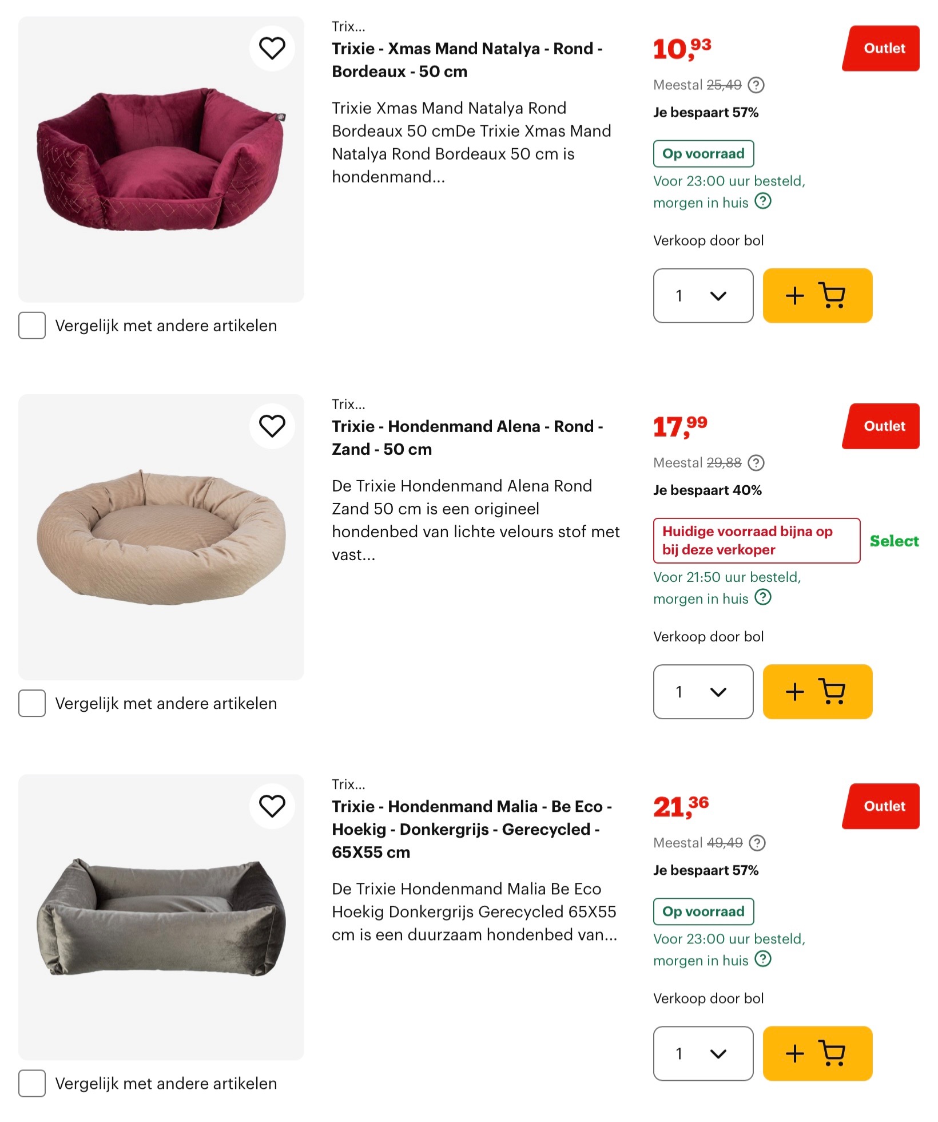The height and width of the screenshot is (1122, 938).
Task: Tick compare checkbox under Xmas Mand Natalya
Action: tap(32, 326)
